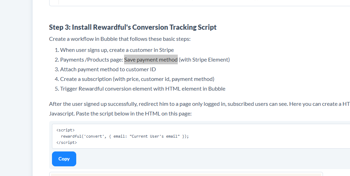Click list item 'When user signs up'
Image resolution: width=350 pixels, height=176 pixels.
[x=117, y=50]
